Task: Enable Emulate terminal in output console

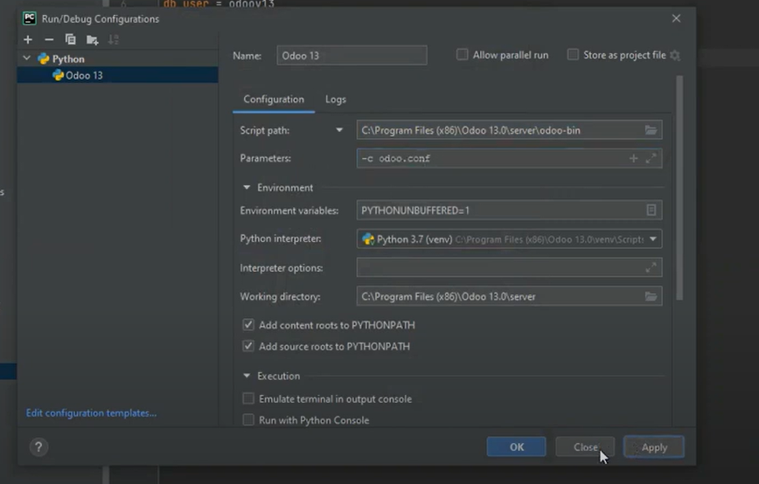Action: point(248,398)
